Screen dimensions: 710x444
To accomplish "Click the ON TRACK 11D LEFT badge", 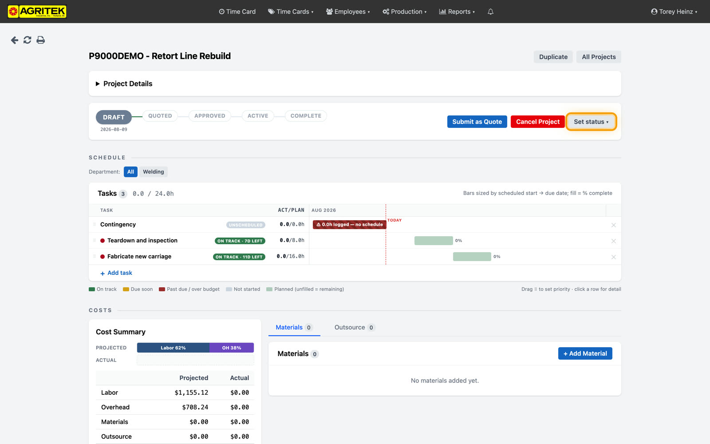I will (239, 257).
